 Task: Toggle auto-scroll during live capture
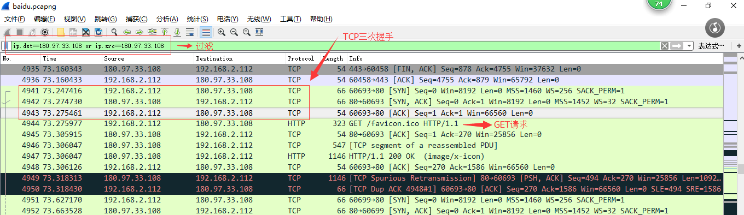(x=190, y=32)
